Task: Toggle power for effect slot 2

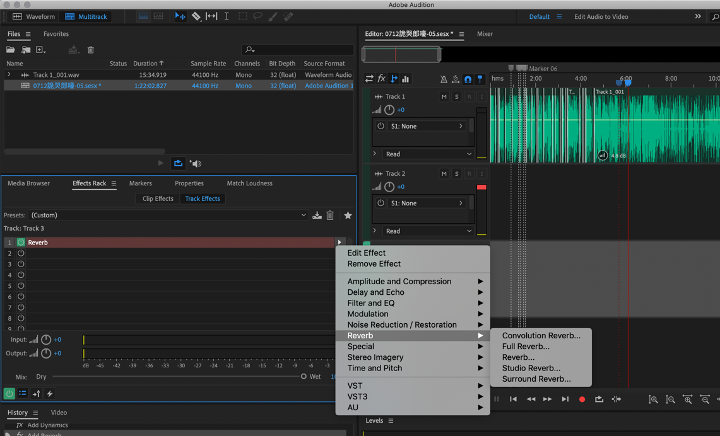Action: pos(21,253)
